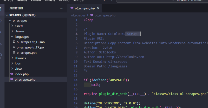Viewport: 208px width, 108px height.
Task: Close the ol_scrapes.php editor tab
Action: tap(98, 8)
